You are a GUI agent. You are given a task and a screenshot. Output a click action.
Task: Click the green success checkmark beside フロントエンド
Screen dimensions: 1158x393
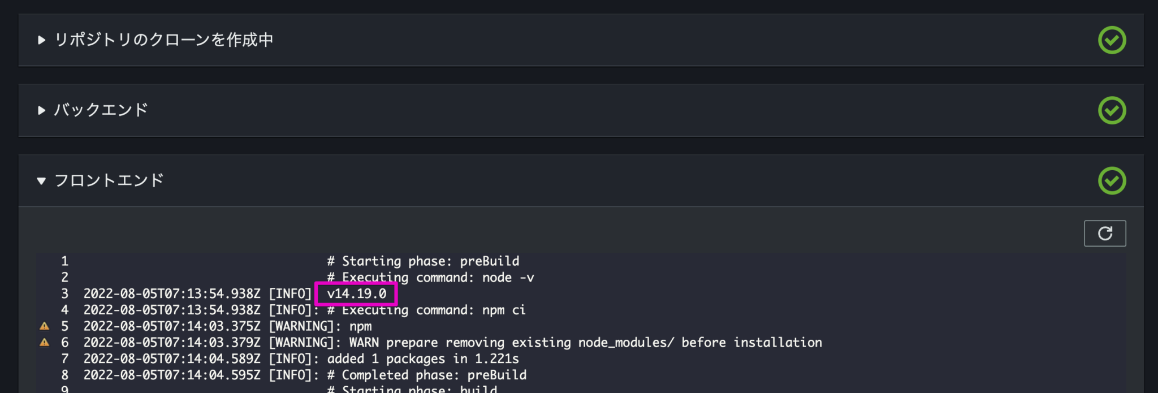[1111, 180]
